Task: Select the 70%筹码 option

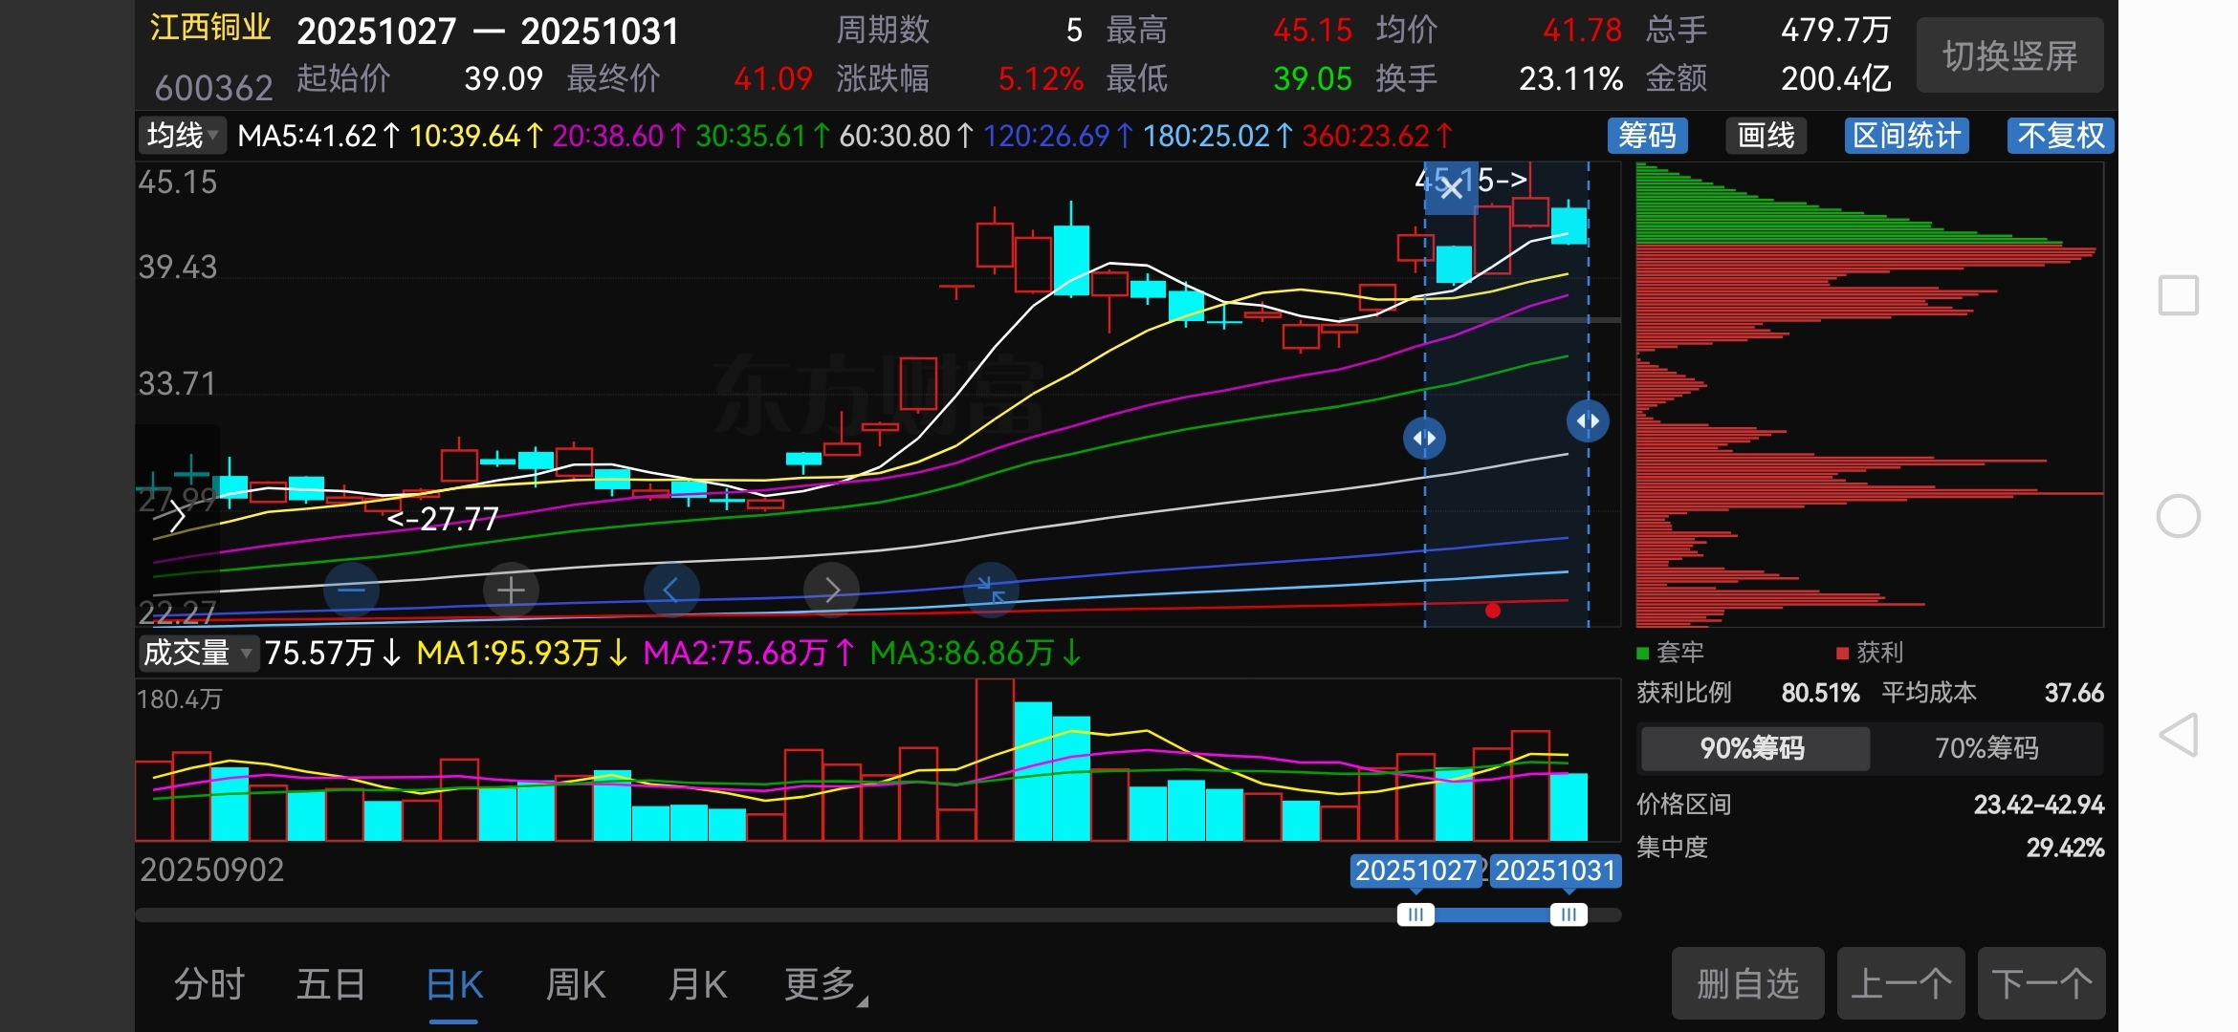Action: pos(1986,748)
